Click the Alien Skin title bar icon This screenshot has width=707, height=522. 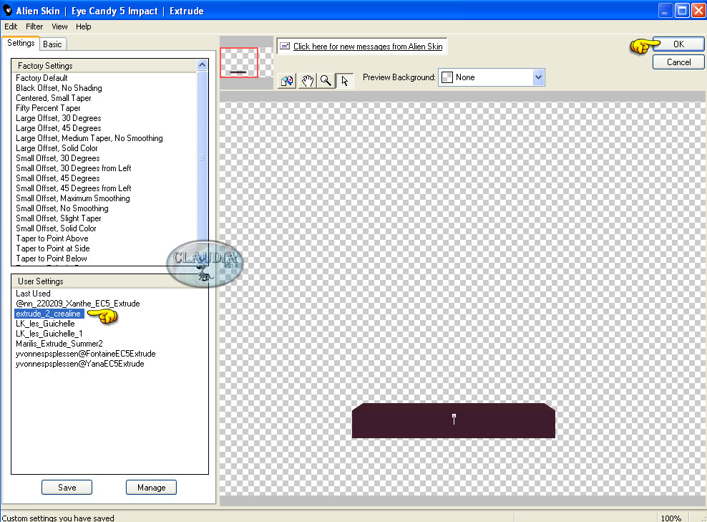[8, 10]
